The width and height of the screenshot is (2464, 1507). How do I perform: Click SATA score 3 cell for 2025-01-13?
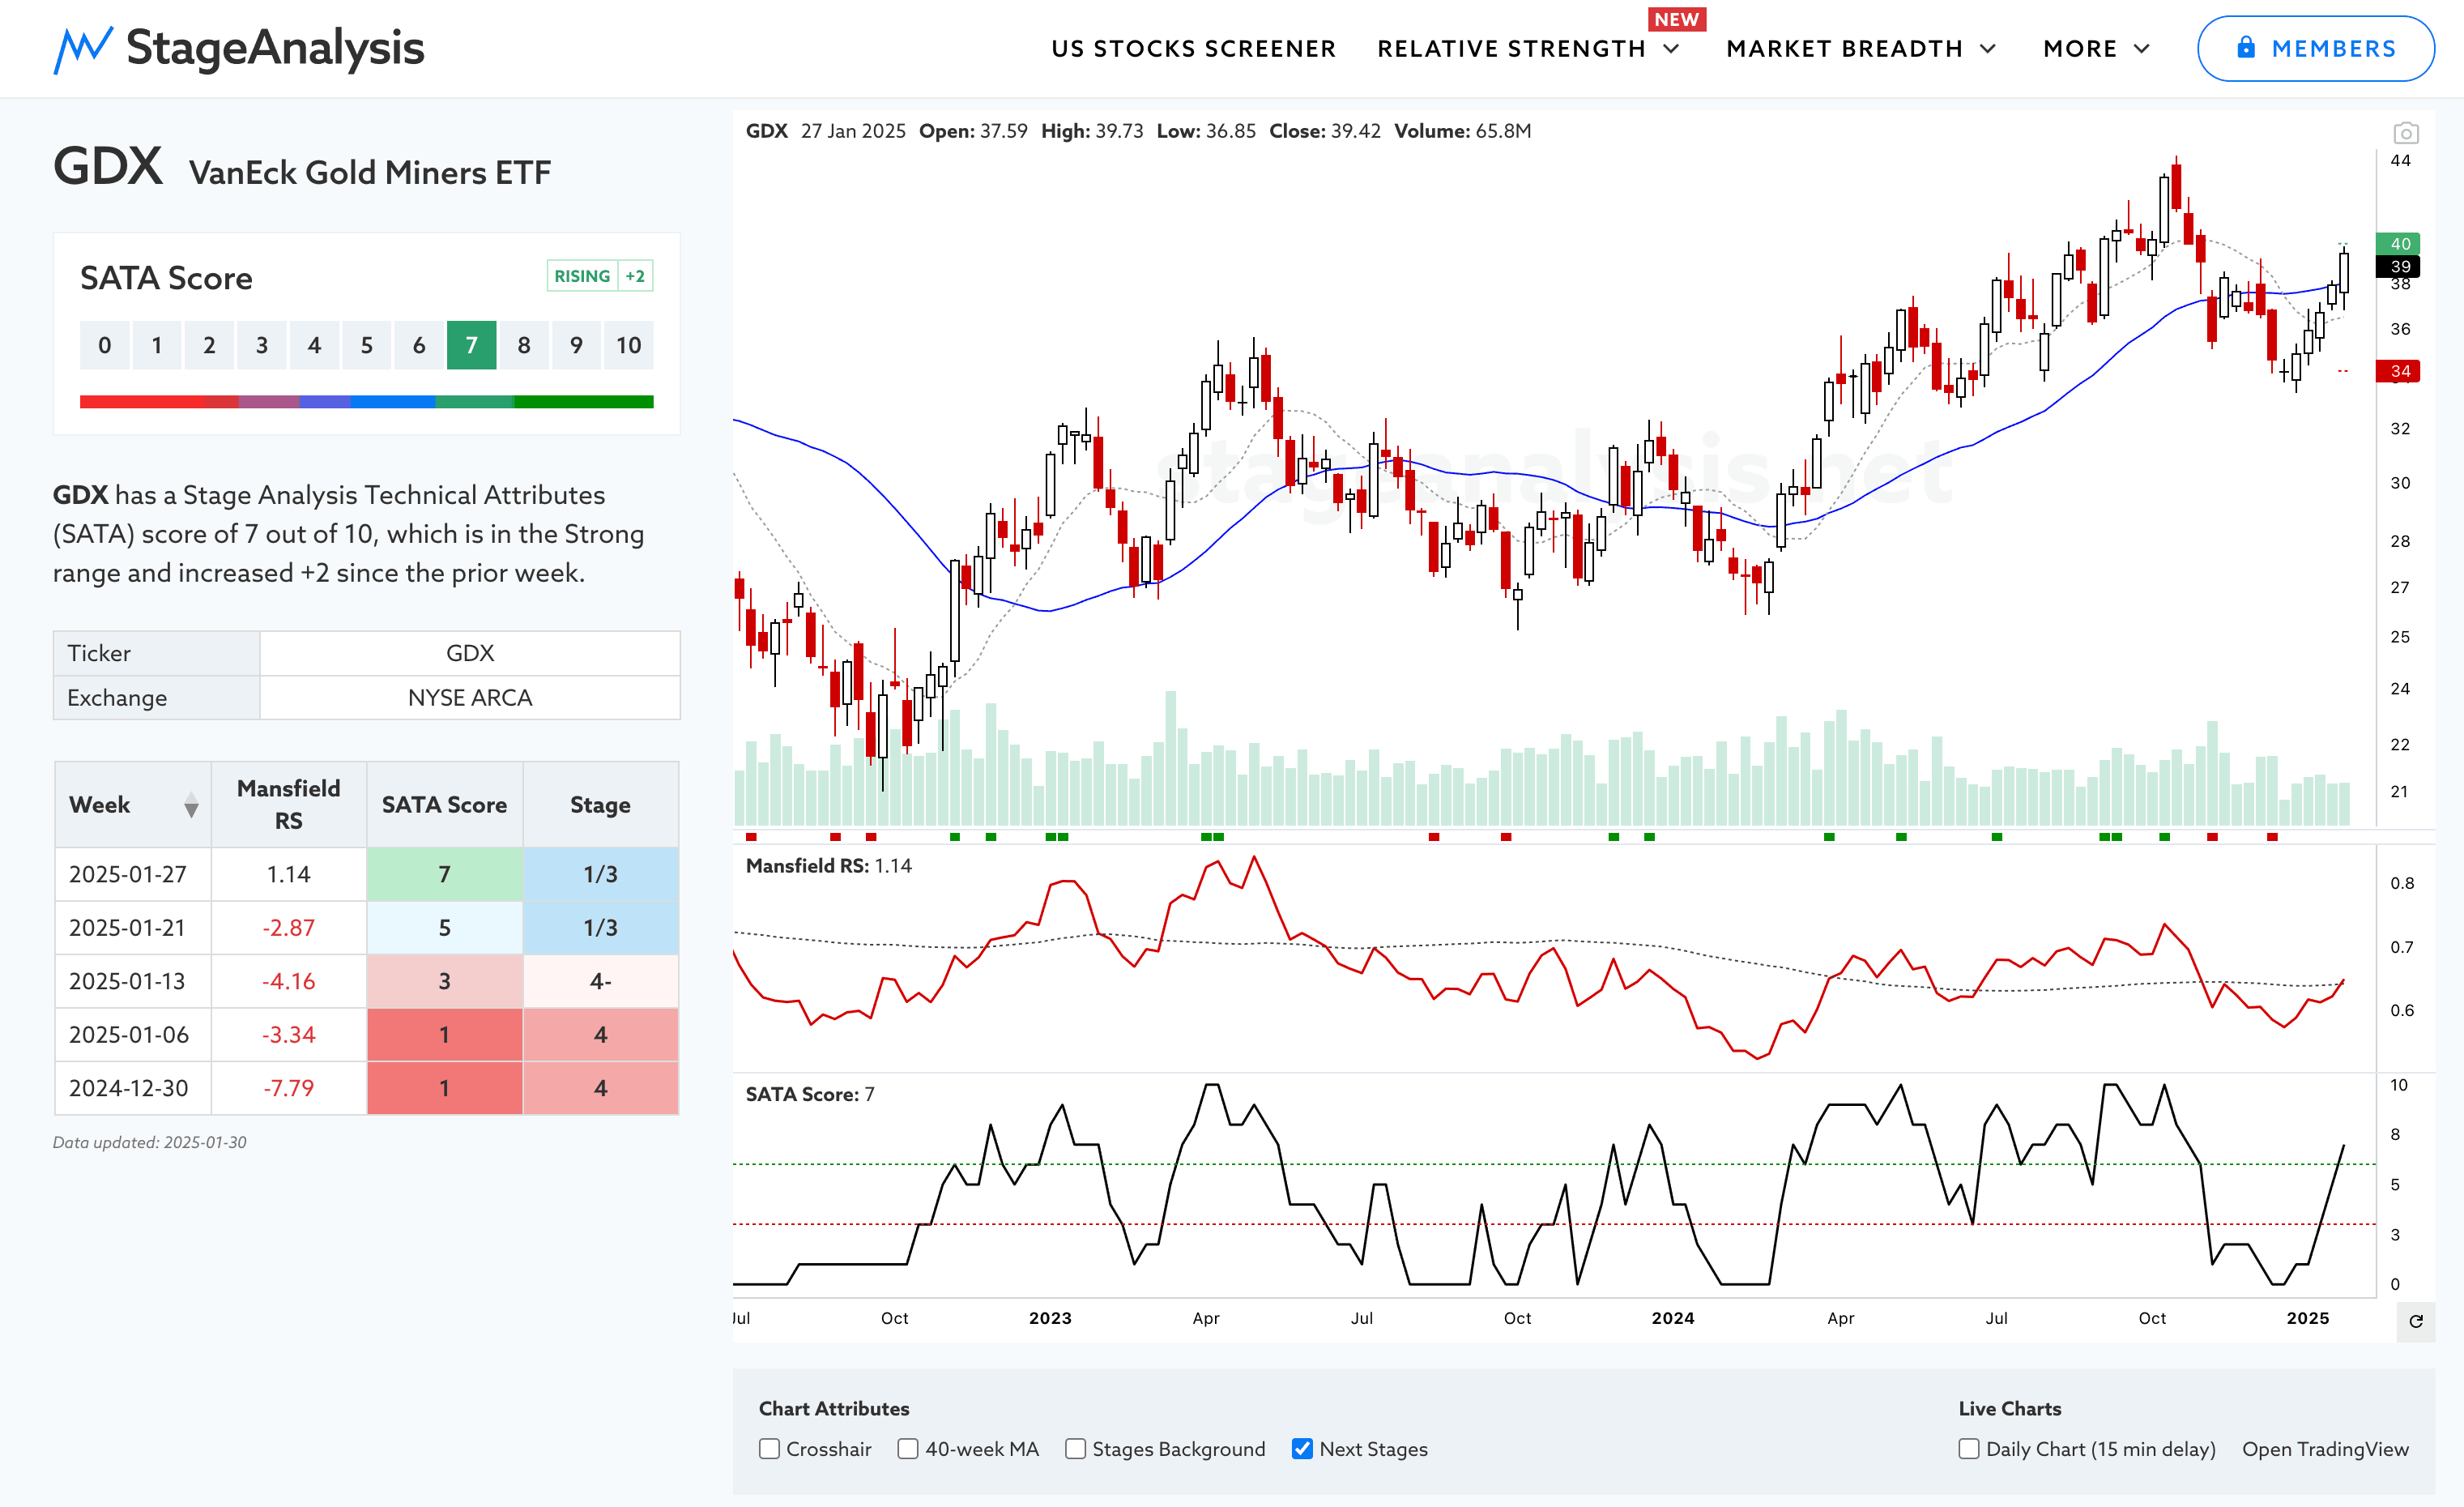445,981
